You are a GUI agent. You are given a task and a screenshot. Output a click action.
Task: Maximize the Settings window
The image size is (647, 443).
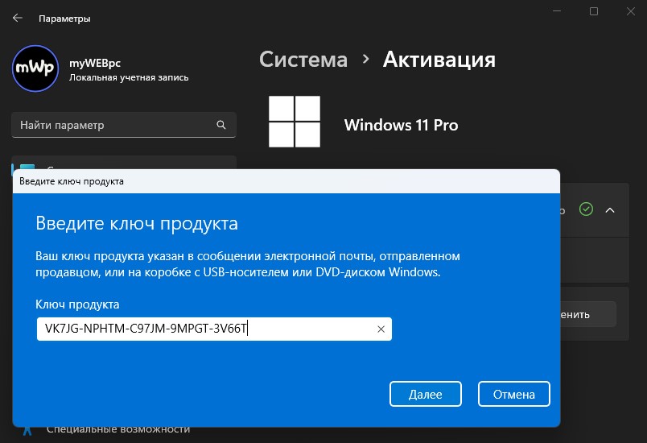pyautogui.click(x=594, y=11)
